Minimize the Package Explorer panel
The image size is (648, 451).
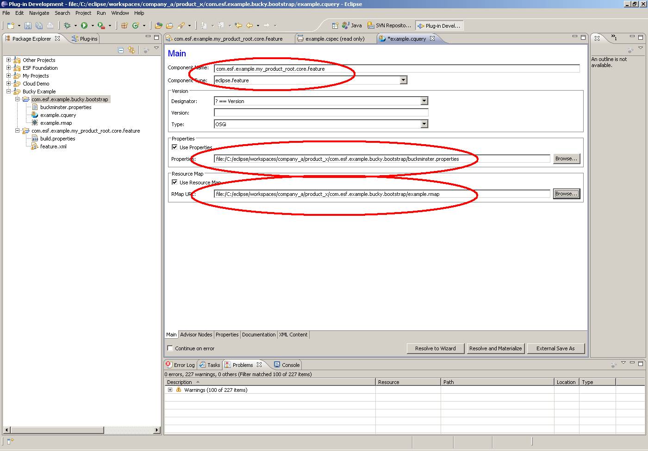pyautogui.click(x=148, y=37)
